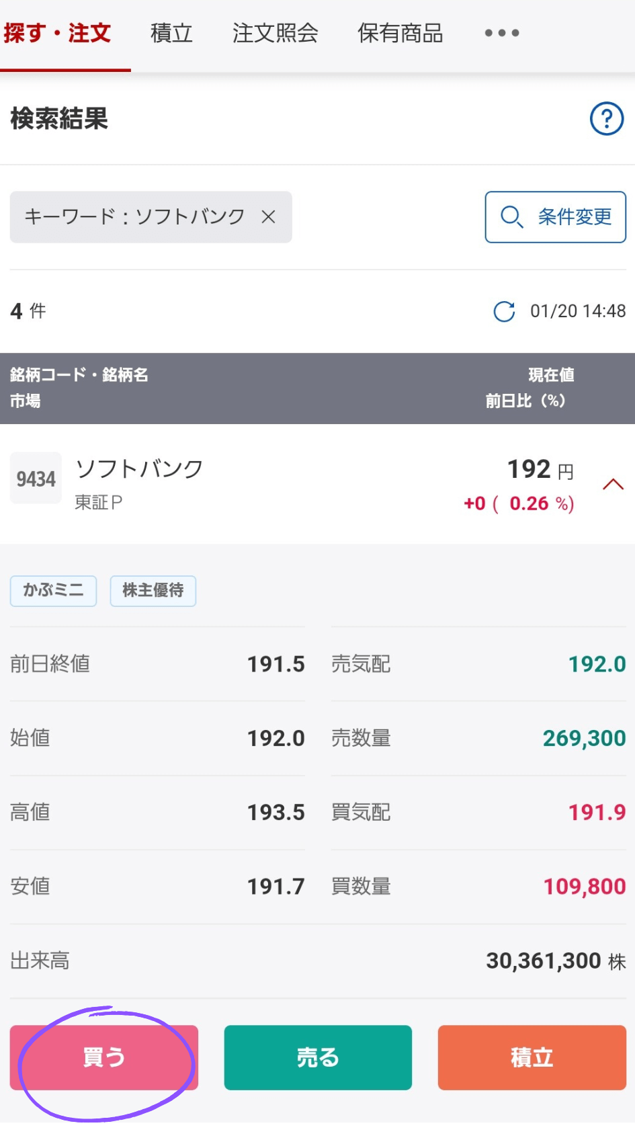Click the 9434 stock code badge

pos(36,479)
